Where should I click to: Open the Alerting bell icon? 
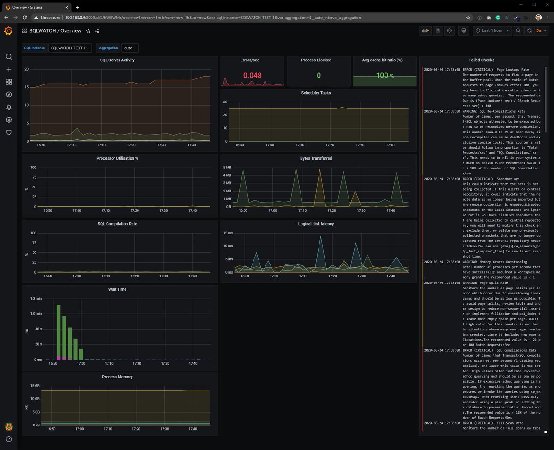point(9,107)
